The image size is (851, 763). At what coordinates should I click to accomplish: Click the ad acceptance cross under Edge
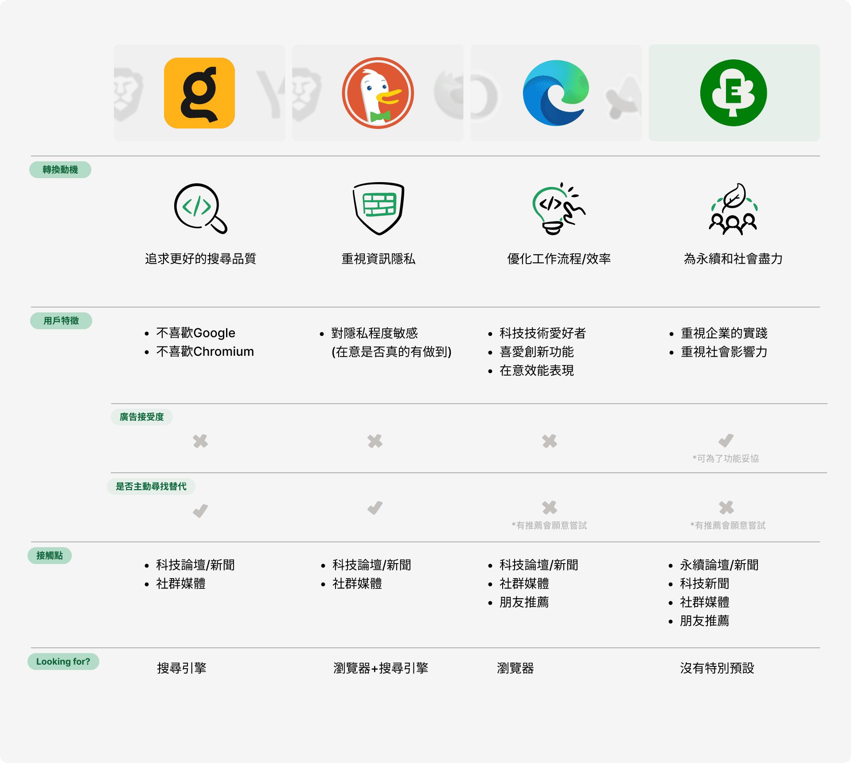pos(550,441)
